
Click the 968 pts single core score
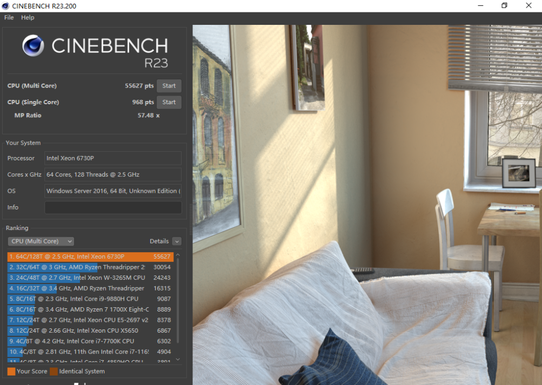click(x=143, y=102)
